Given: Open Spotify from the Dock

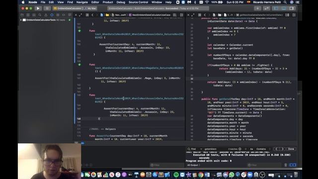Looking at the screenshot, I should point(176,175).
